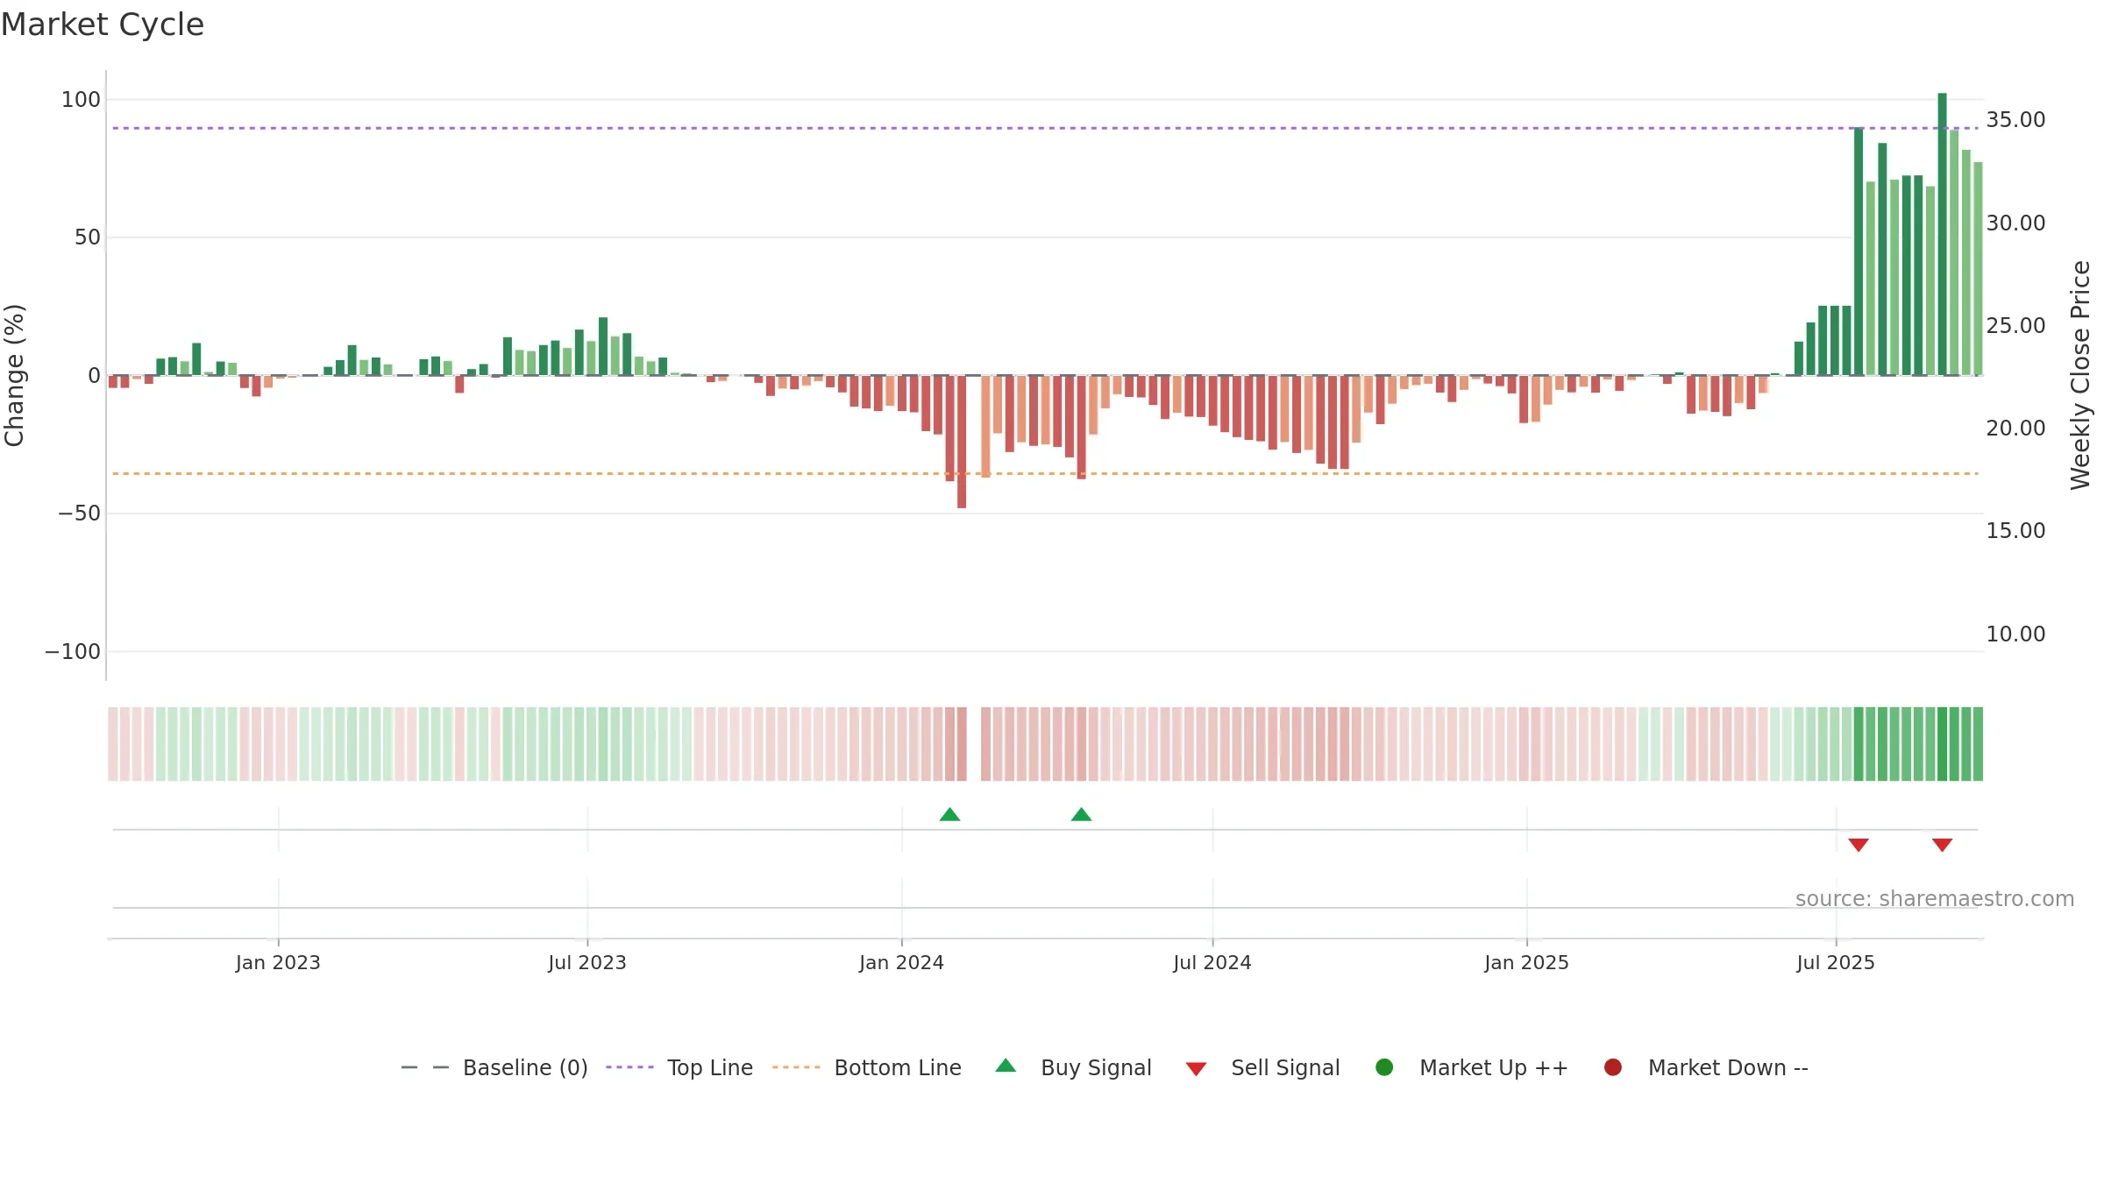The width and height of the screenshot is (2104, 1183).
Task: Click the Jan 2024 x-axis label
Action: coord(901,962)
